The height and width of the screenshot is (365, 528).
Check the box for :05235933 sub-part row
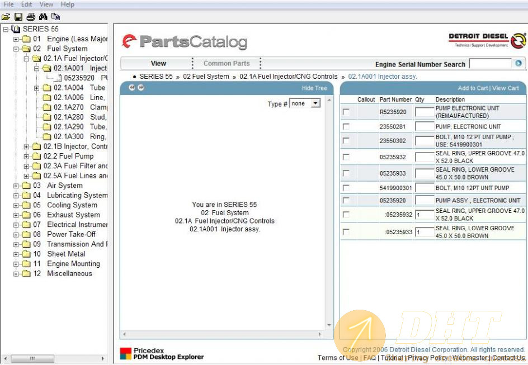(346, 231)
